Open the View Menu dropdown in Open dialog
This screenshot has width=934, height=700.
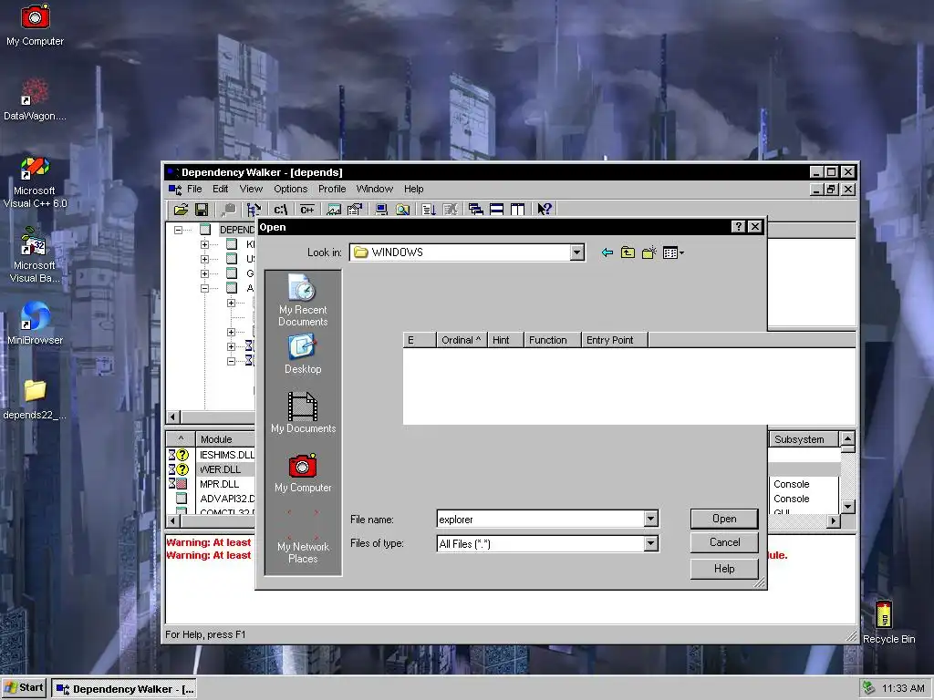pyautogui.click(x=674, y=252)
